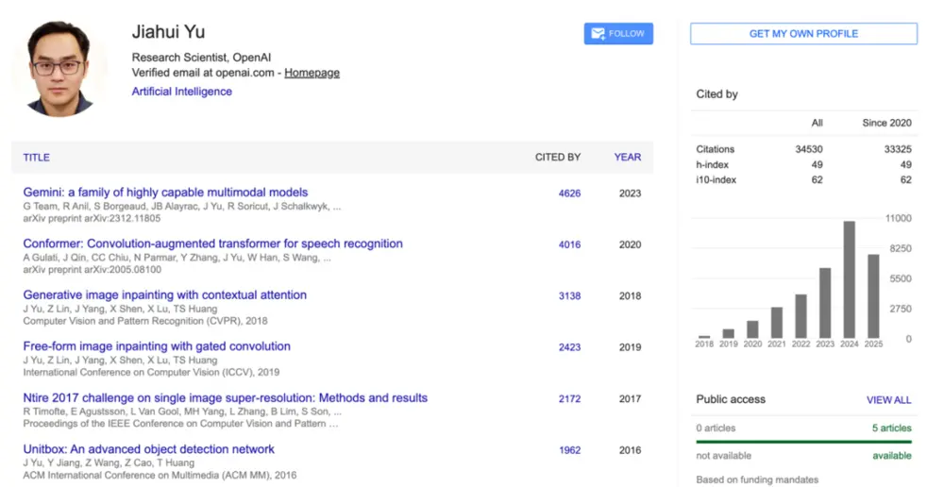
Task: Open the Conformer speech recognition paper
Action: pos(212,243)
